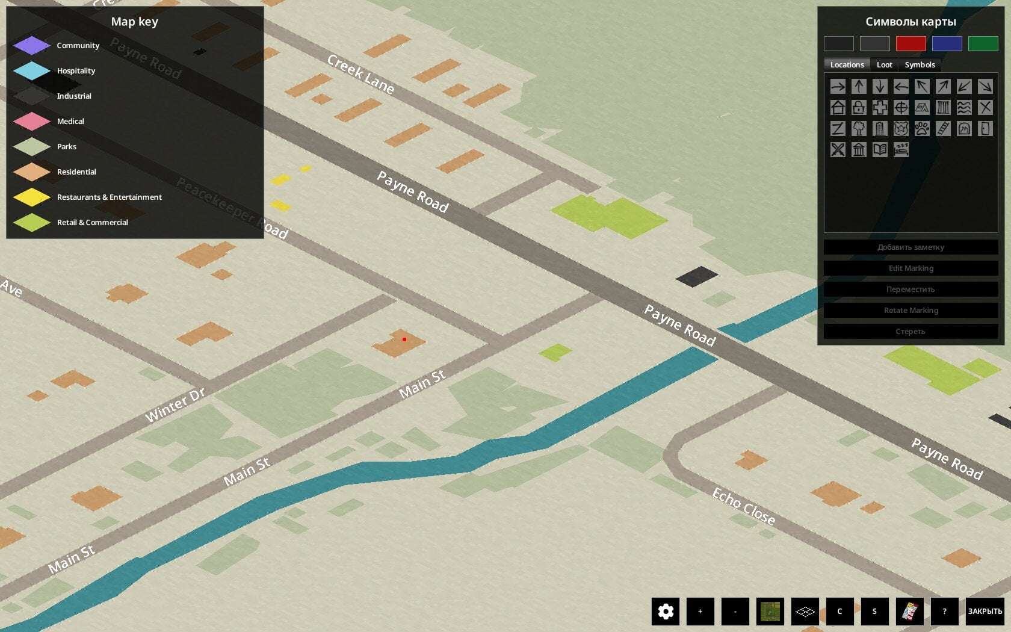Screen dimensions: 1011x632
Task: Pick the blue color swatch
Action: coord(947,43)
